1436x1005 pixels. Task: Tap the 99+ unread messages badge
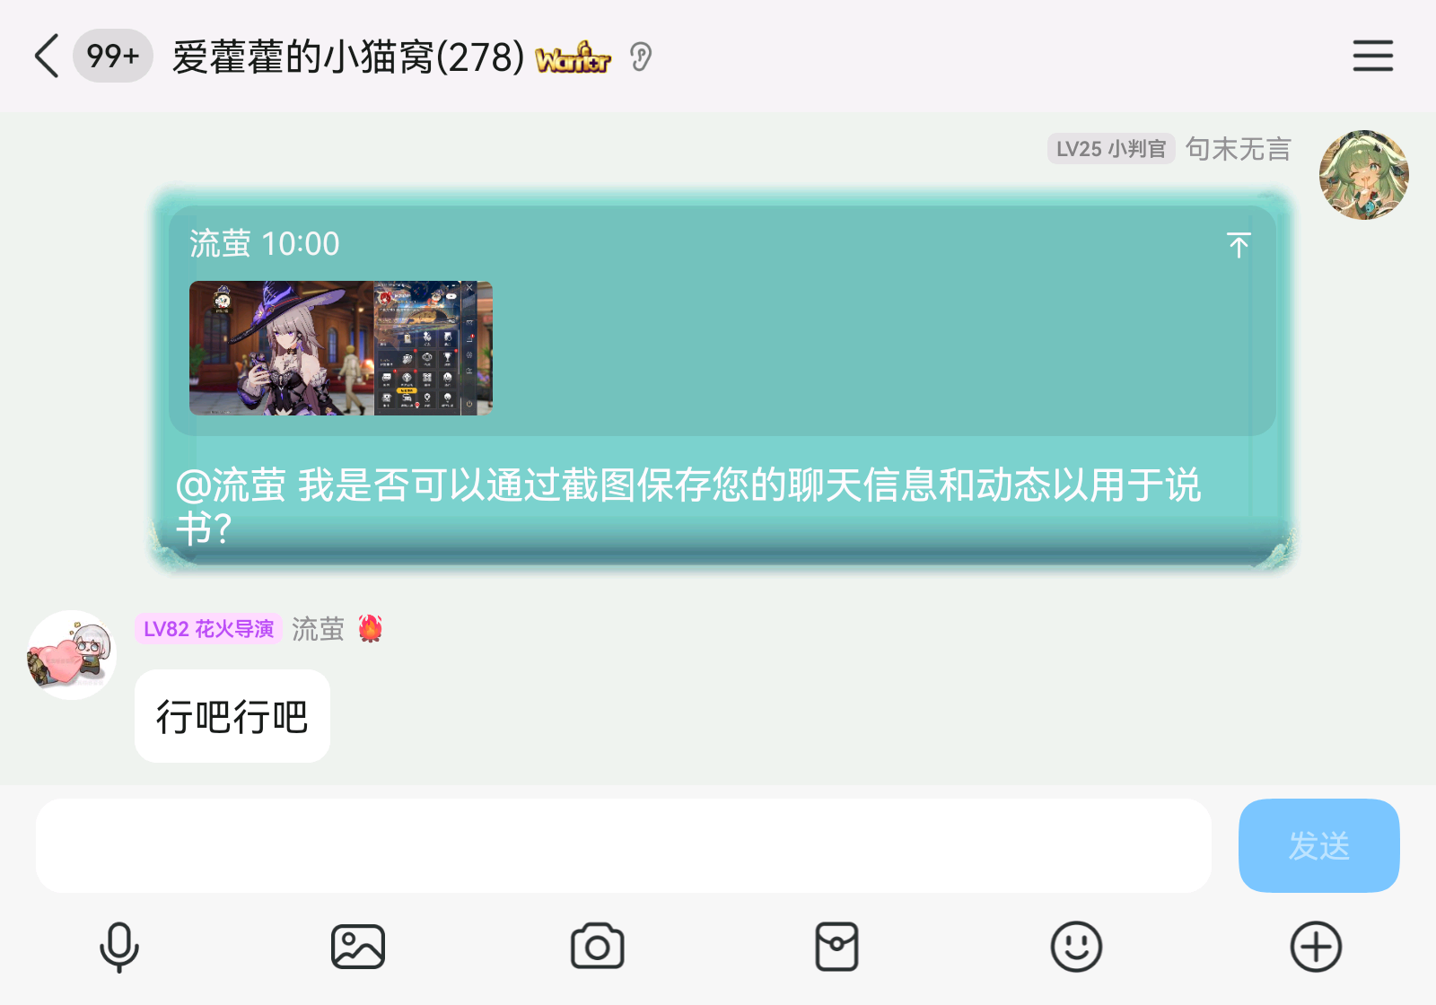[112, 56]
